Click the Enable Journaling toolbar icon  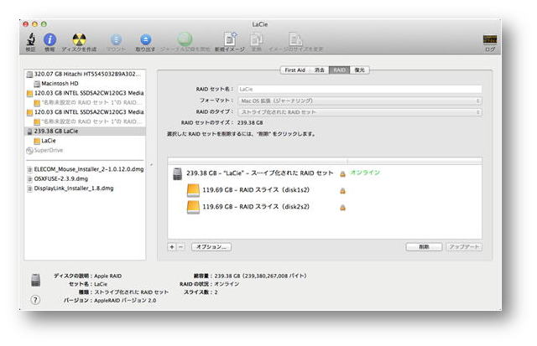(x=185, y=39)
